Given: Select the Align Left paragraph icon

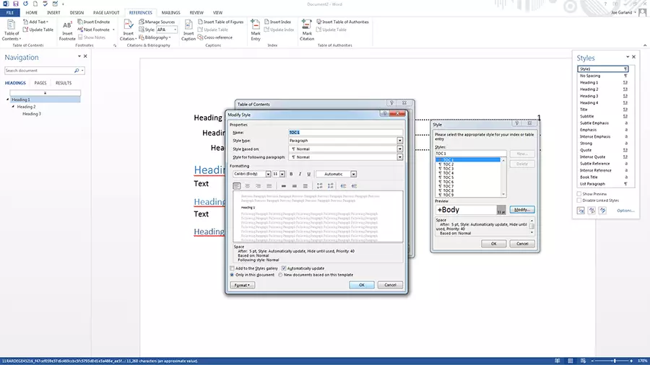Looking at the screenshot, I should click(237, 186).
